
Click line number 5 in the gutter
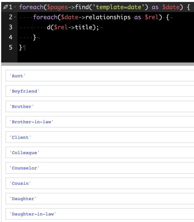point(11,47)
